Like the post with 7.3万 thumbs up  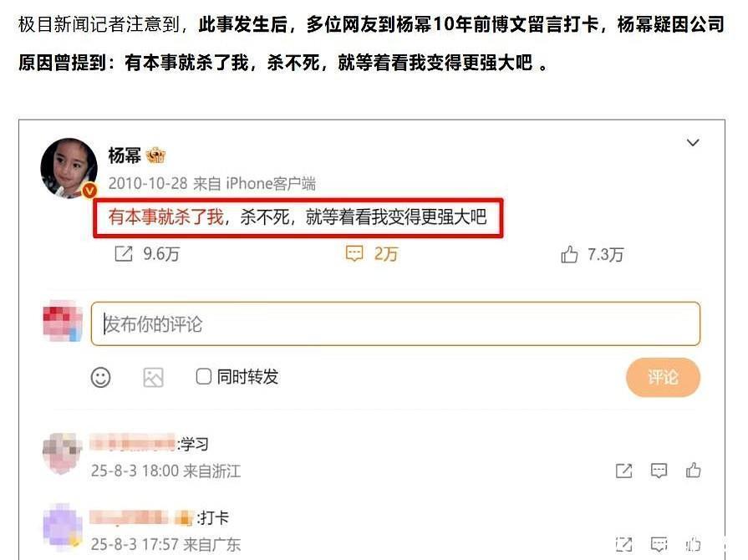tap(569, 254)
